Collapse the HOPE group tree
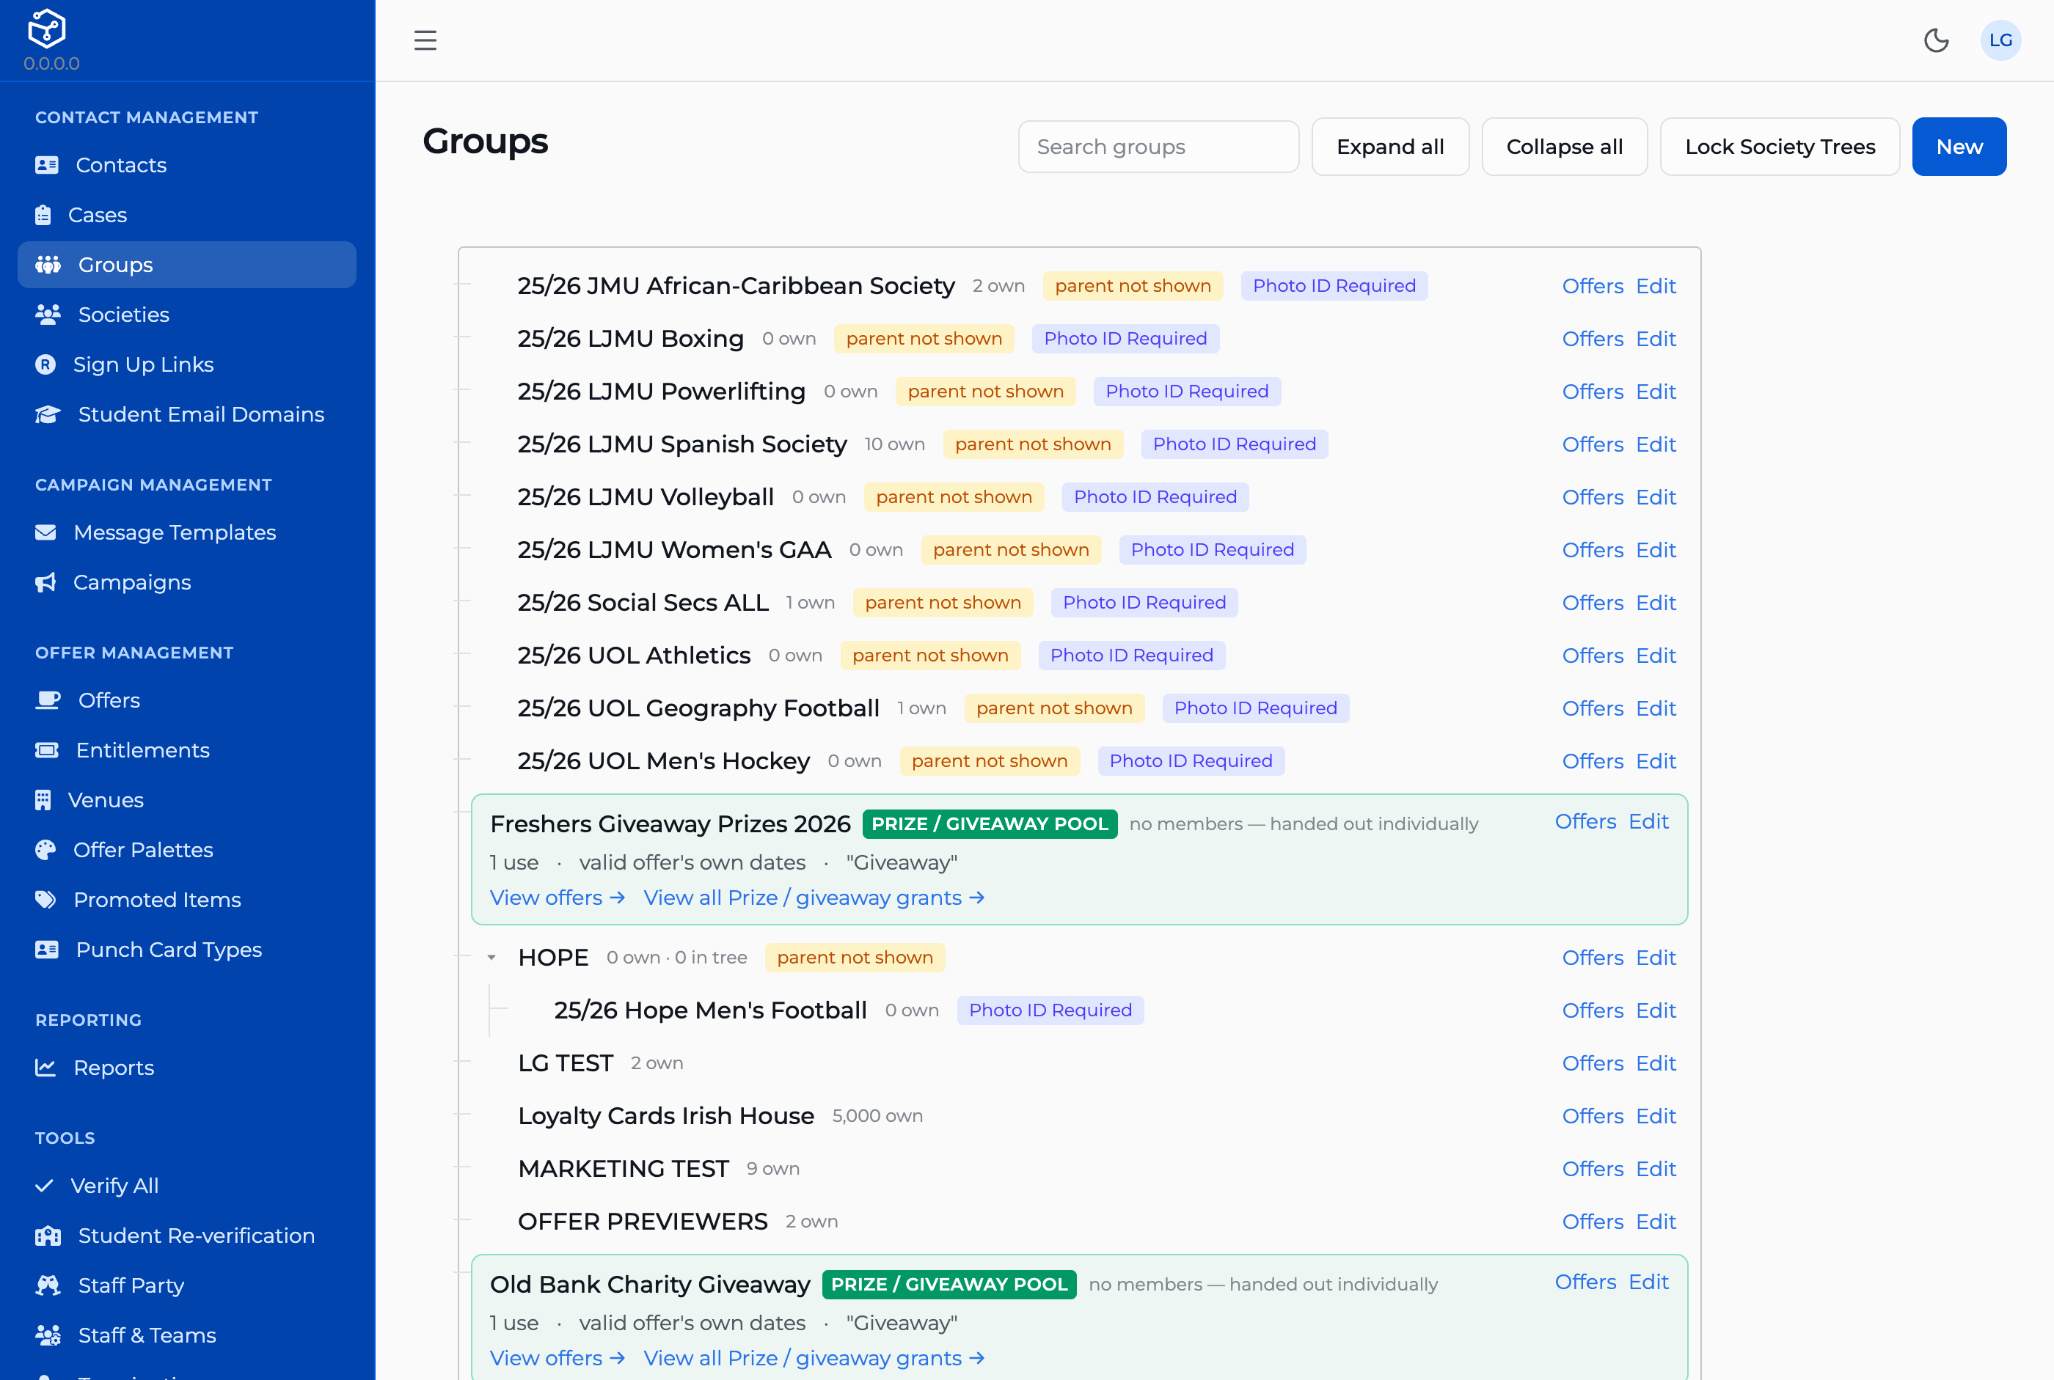This screenshot has height=1380, width=2054. (x=491, y=958)
